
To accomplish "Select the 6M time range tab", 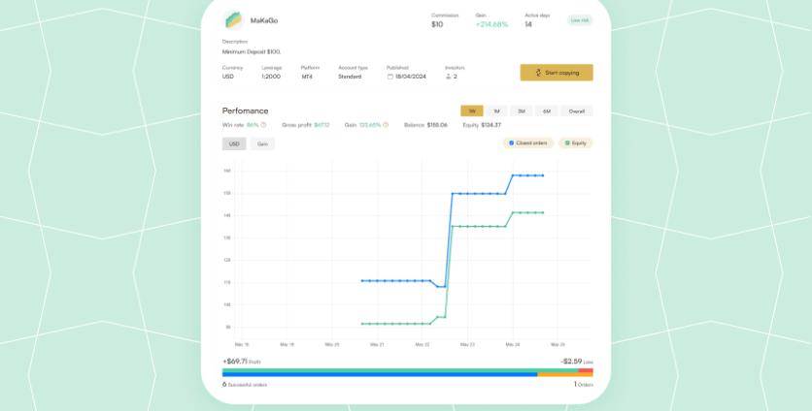I will click(x=547, y=111).
